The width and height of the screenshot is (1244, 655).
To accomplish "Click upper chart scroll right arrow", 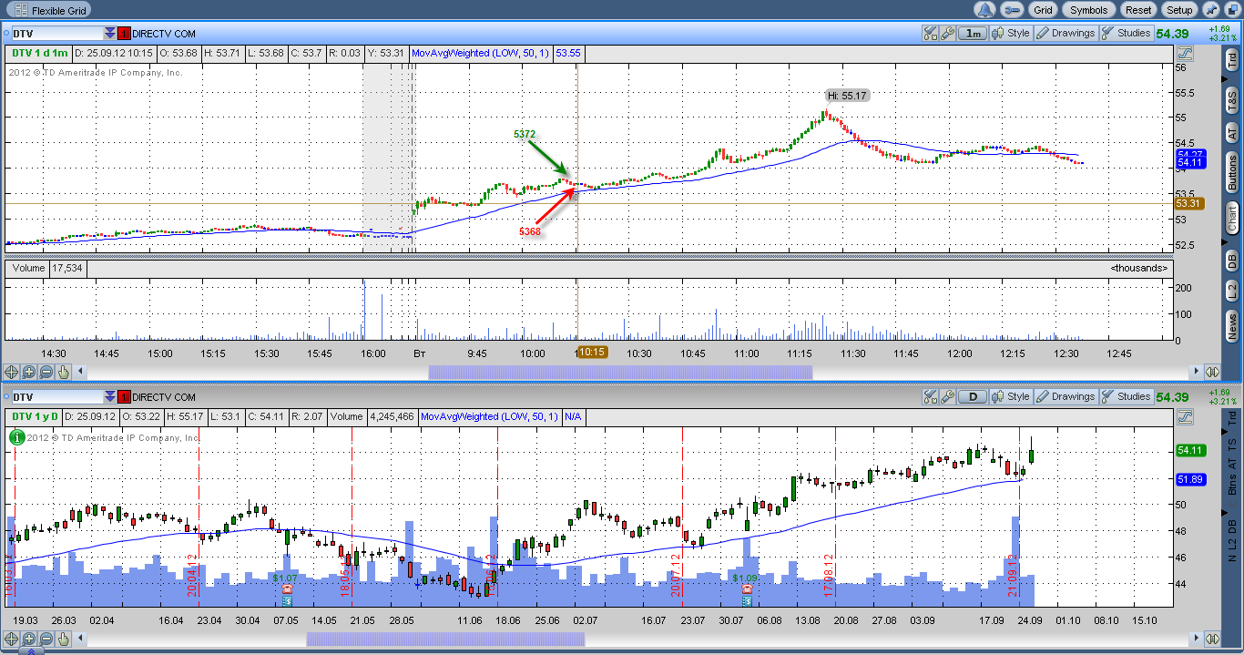I will [1197, 372].
